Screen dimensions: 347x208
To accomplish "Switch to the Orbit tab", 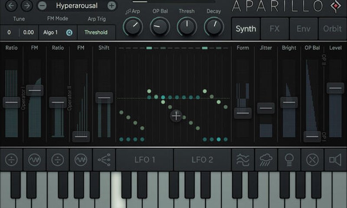I will click(x=332, y=29).
